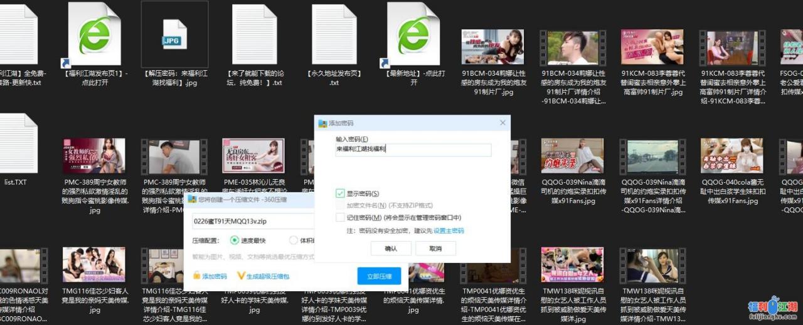Click the 生成超级压缩包 link
The image size is (803, 325).
coord(267,276)
